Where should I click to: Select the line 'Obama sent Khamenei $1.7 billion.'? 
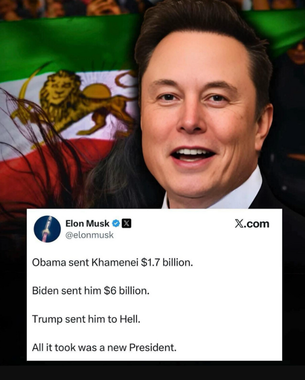pos(112,263)
